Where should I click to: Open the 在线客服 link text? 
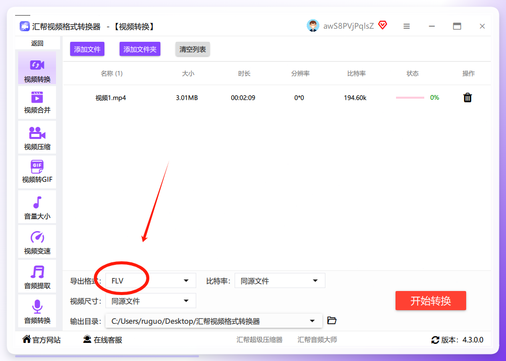click(x=108, y=340)
